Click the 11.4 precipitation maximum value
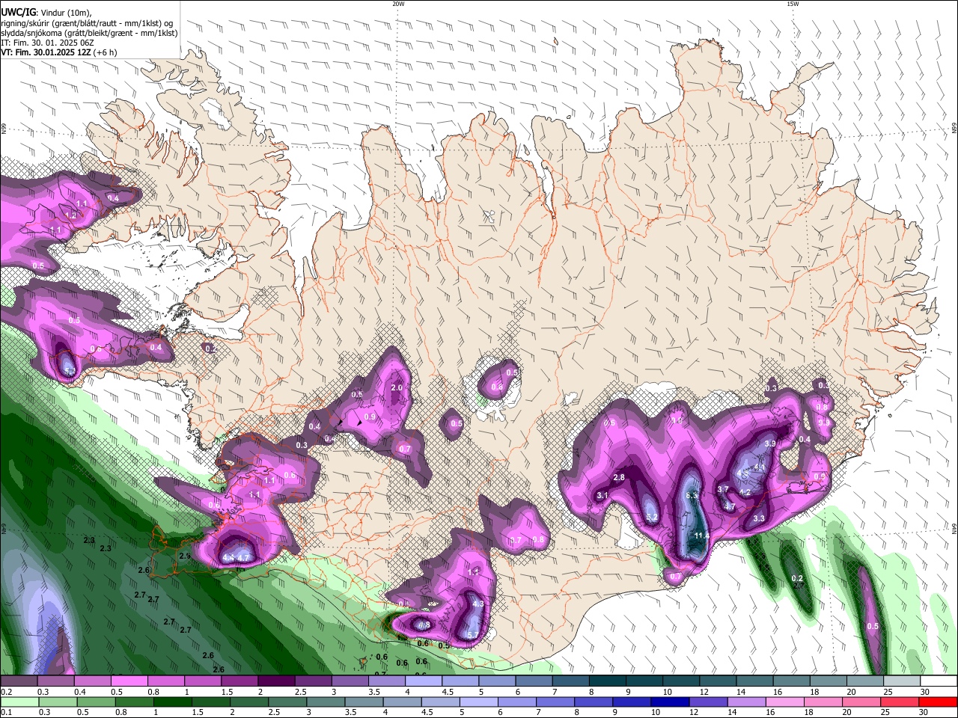 pos(701,536)
